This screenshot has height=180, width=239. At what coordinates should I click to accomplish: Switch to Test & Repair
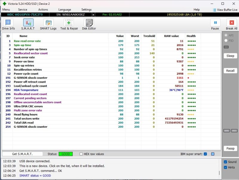point(69,23)
